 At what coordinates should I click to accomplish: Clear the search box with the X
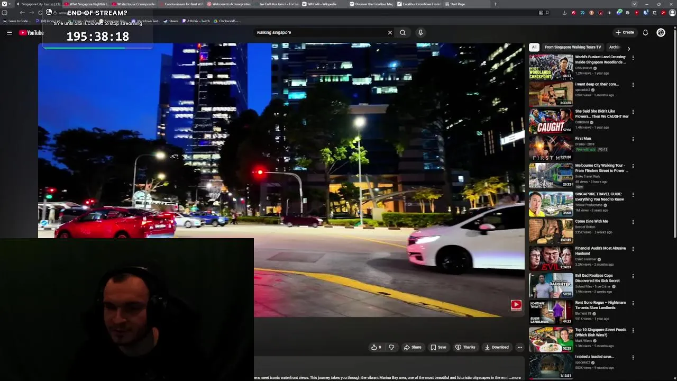[x=390, y=32]
